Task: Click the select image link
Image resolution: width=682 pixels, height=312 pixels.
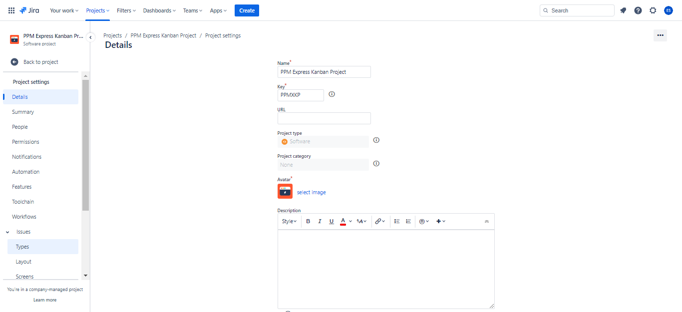Action: (312, 192)
